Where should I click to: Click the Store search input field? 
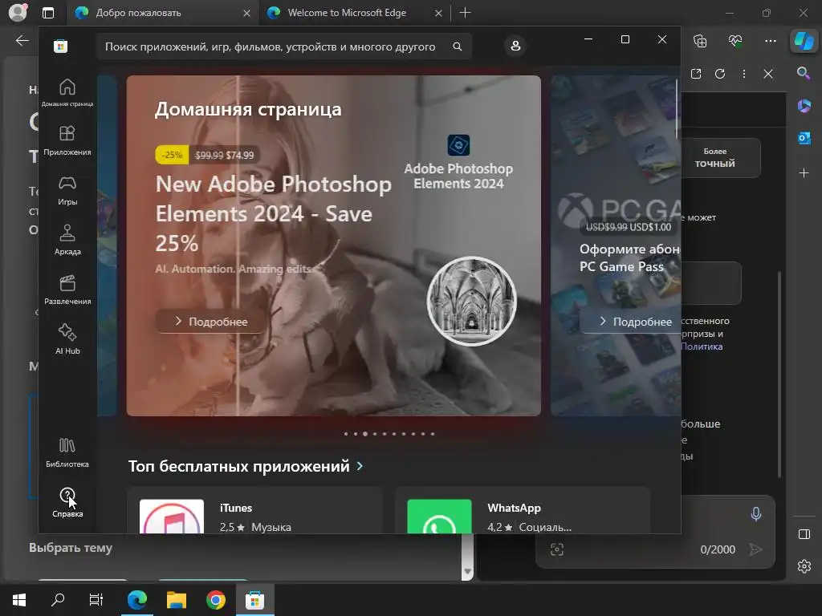[283, 47]
